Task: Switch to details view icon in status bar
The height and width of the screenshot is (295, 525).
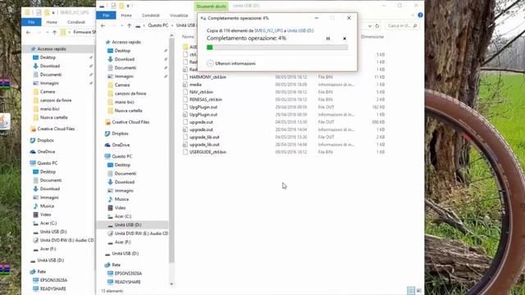Action: pos(411,291)
